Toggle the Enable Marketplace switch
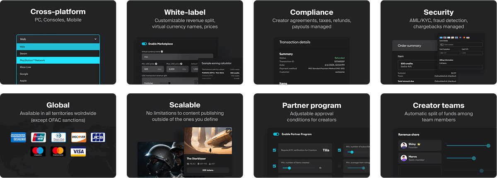 coord(145,44)
